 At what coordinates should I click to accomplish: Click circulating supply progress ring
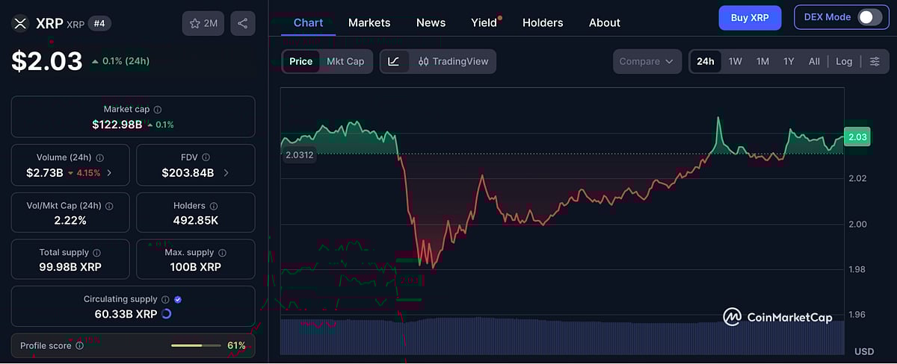coord(167,314)
